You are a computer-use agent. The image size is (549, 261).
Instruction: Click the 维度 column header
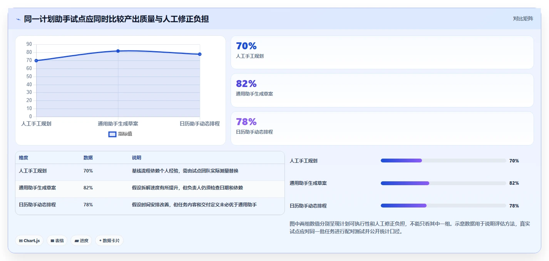pos(23,158)
